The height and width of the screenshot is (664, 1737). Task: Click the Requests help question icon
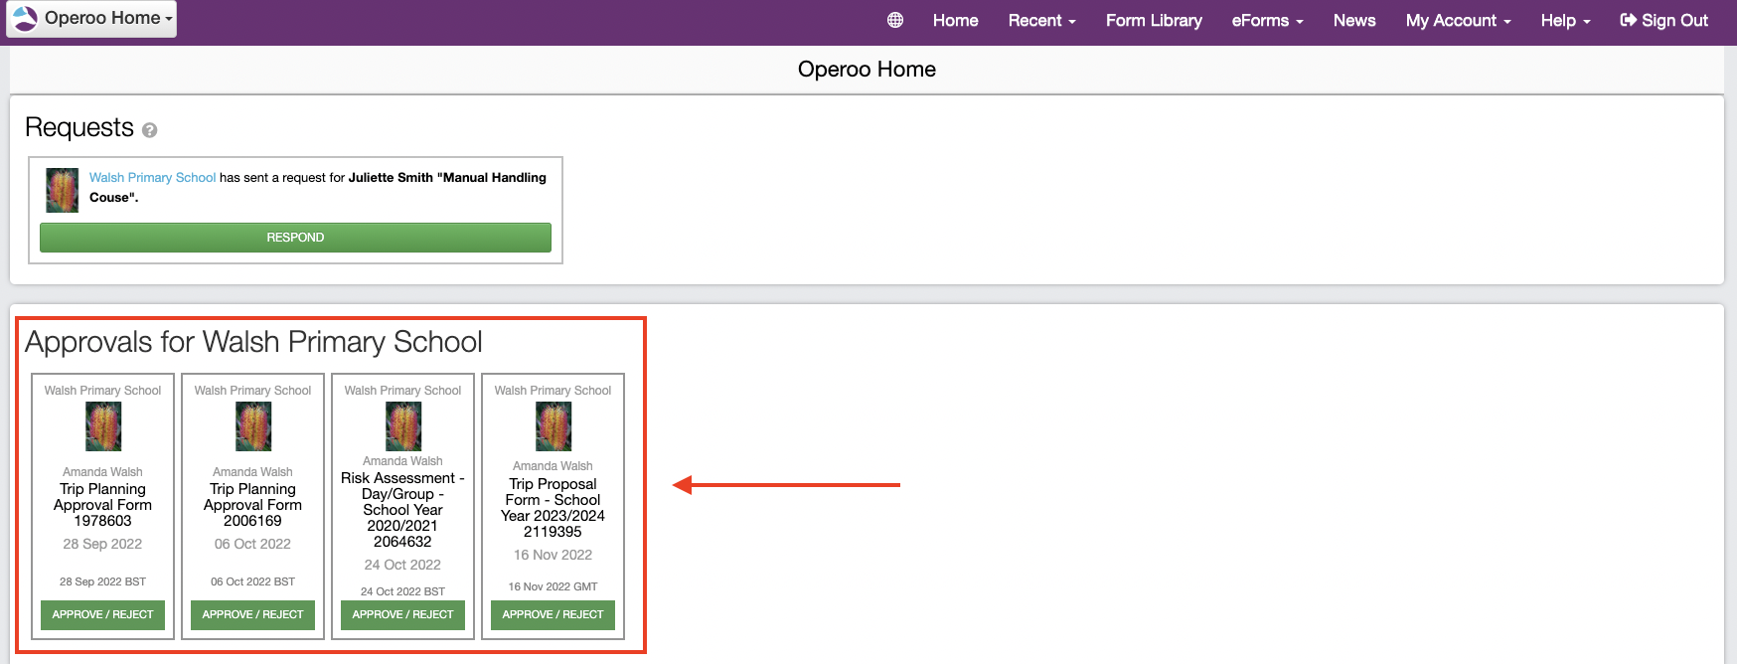pyautogui.click(x=149, y=130)
